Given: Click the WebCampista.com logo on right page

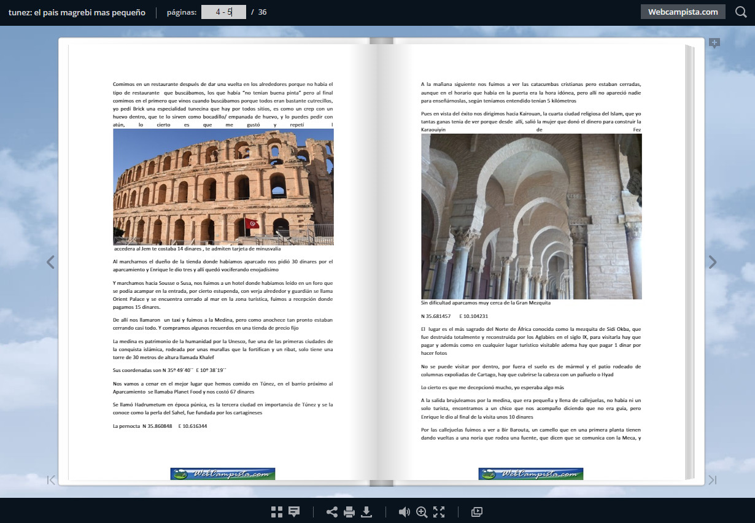Looking at the screenshot, I should (x=530, y=474).
